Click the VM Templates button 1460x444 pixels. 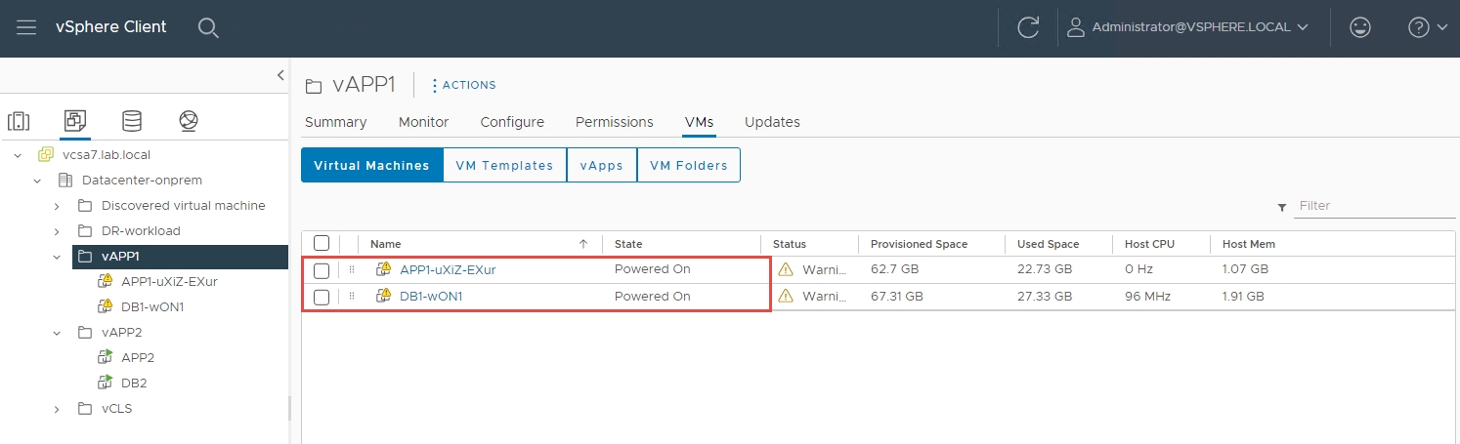coord(504,165)
